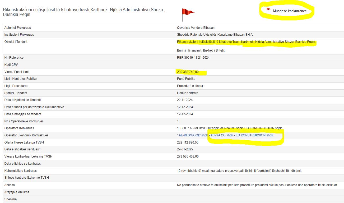This screenshot has height=203, width=344.
Task: Click the competing operators entry starting "1. BOE"
Action: click(x=229, y=128)
